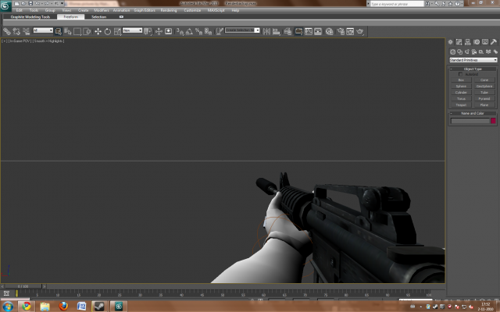
Task: Open the In-Game POV viewport menu
Action: pyautogui.click(x=20, y=41)
